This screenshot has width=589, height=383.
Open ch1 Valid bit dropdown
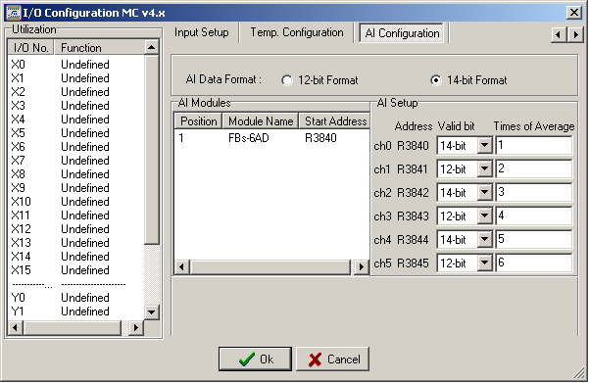point(484,168)
